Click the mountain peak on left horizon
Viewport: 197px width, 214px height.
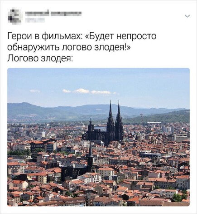pyautogui.click(x=24, y=104)
